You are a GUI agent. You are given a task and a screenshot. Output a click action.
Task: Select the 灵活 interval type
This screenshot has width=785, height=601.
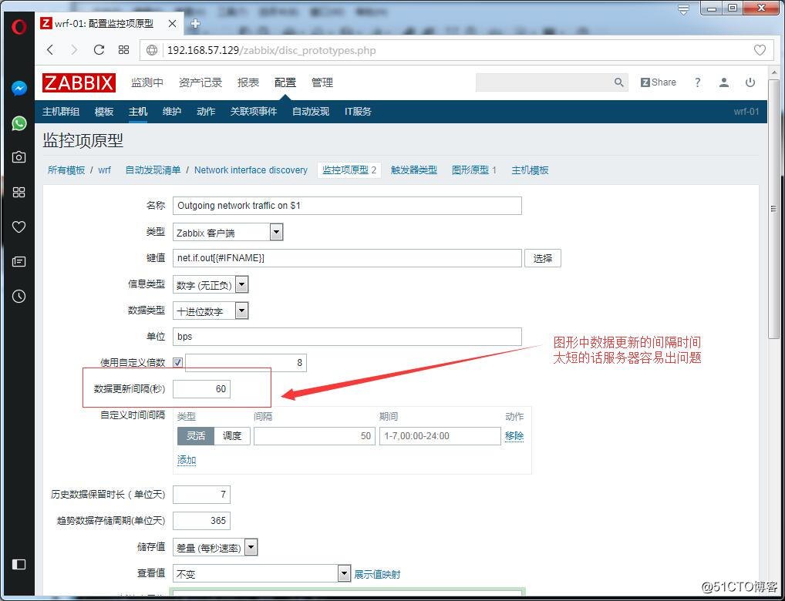(x=196, y=436)
